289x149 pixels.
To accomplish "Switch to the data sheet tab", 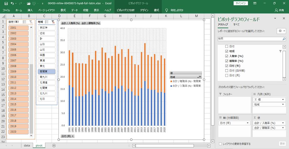I will pos(27,146).
